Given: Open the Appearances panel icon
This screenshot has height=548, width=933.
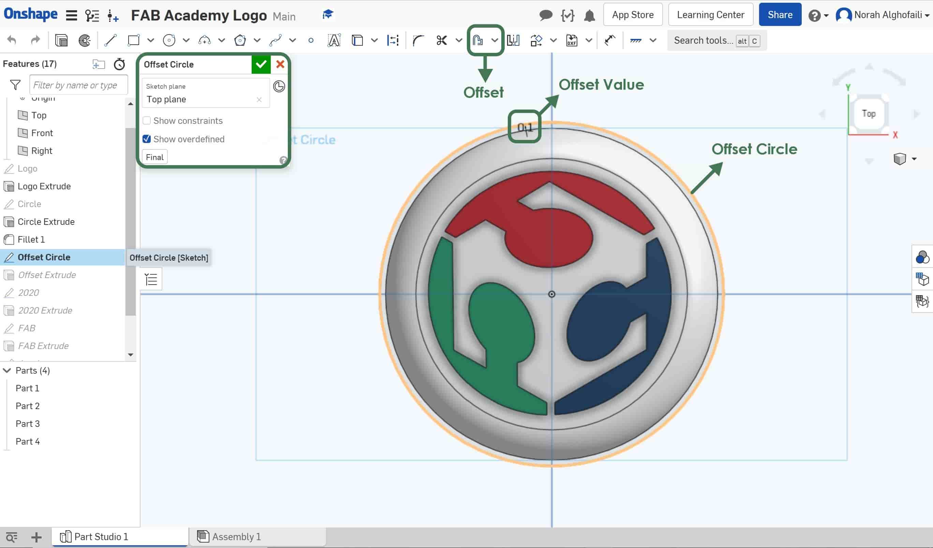Looking at the screenshot, I should tap(922, 257).
